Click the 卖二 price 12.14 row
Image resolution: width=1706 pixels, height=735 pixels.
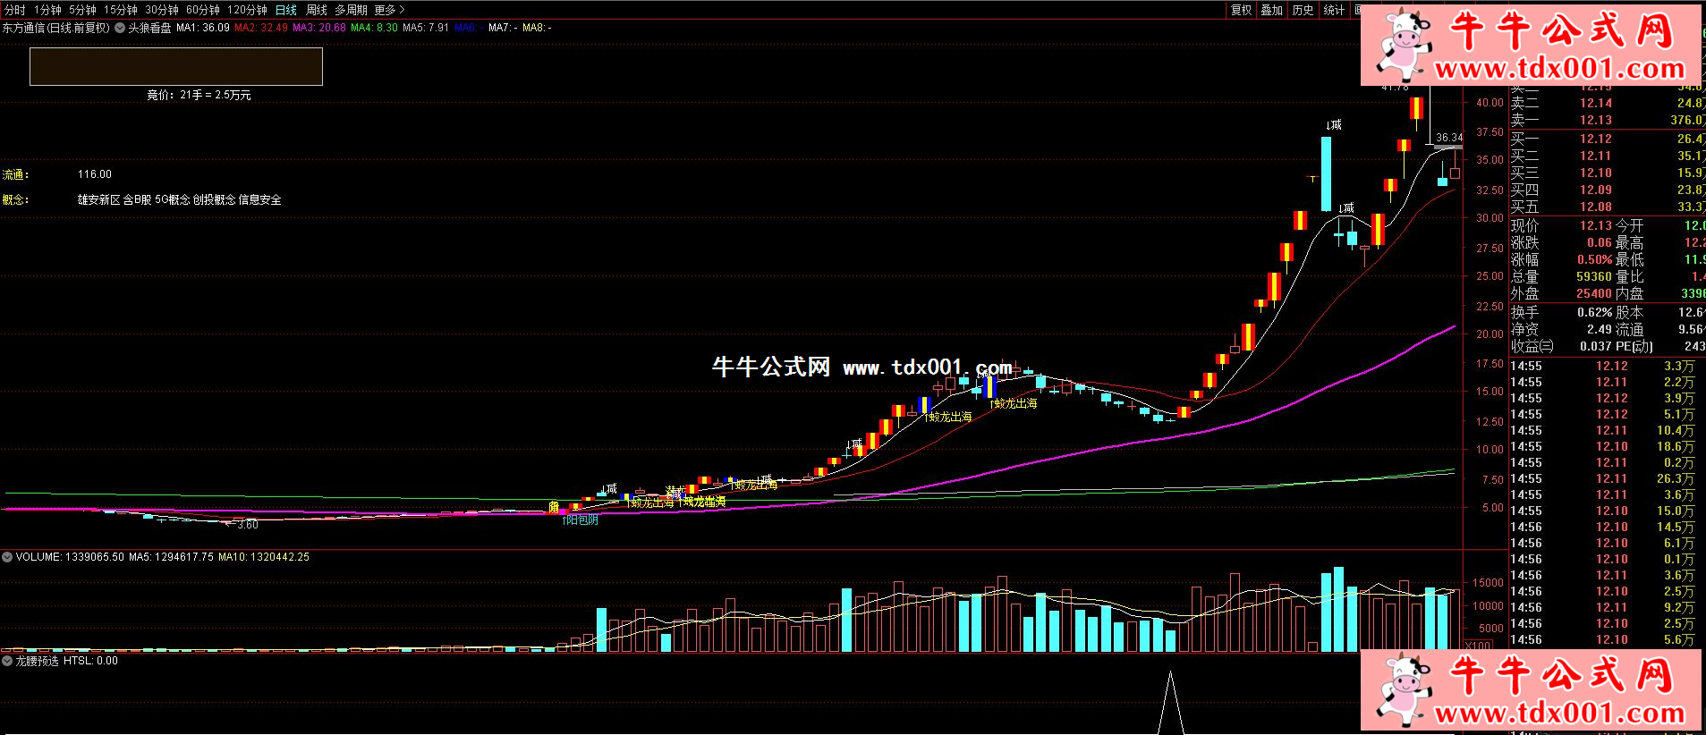1607,103
